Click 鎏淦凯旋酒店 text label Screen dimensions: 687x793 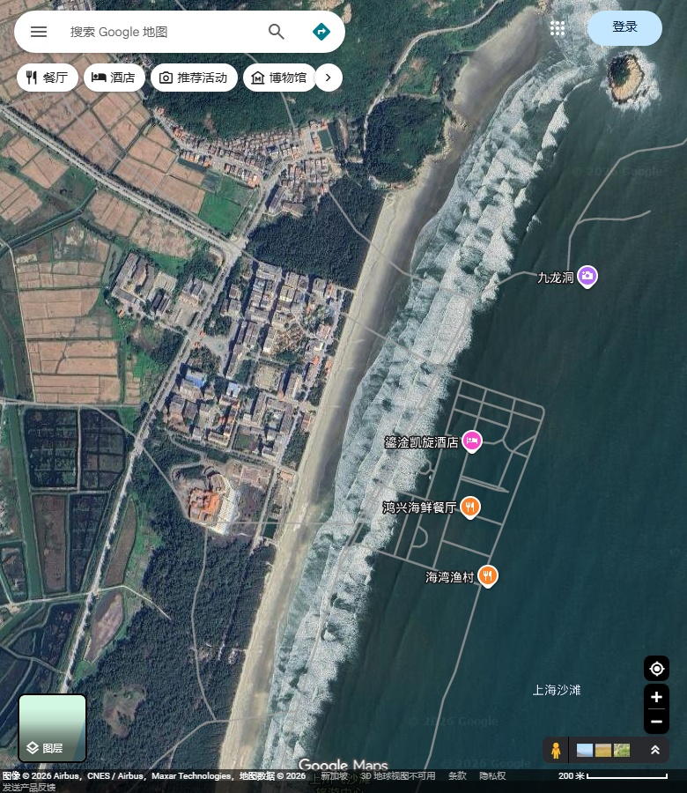point(421,442)
